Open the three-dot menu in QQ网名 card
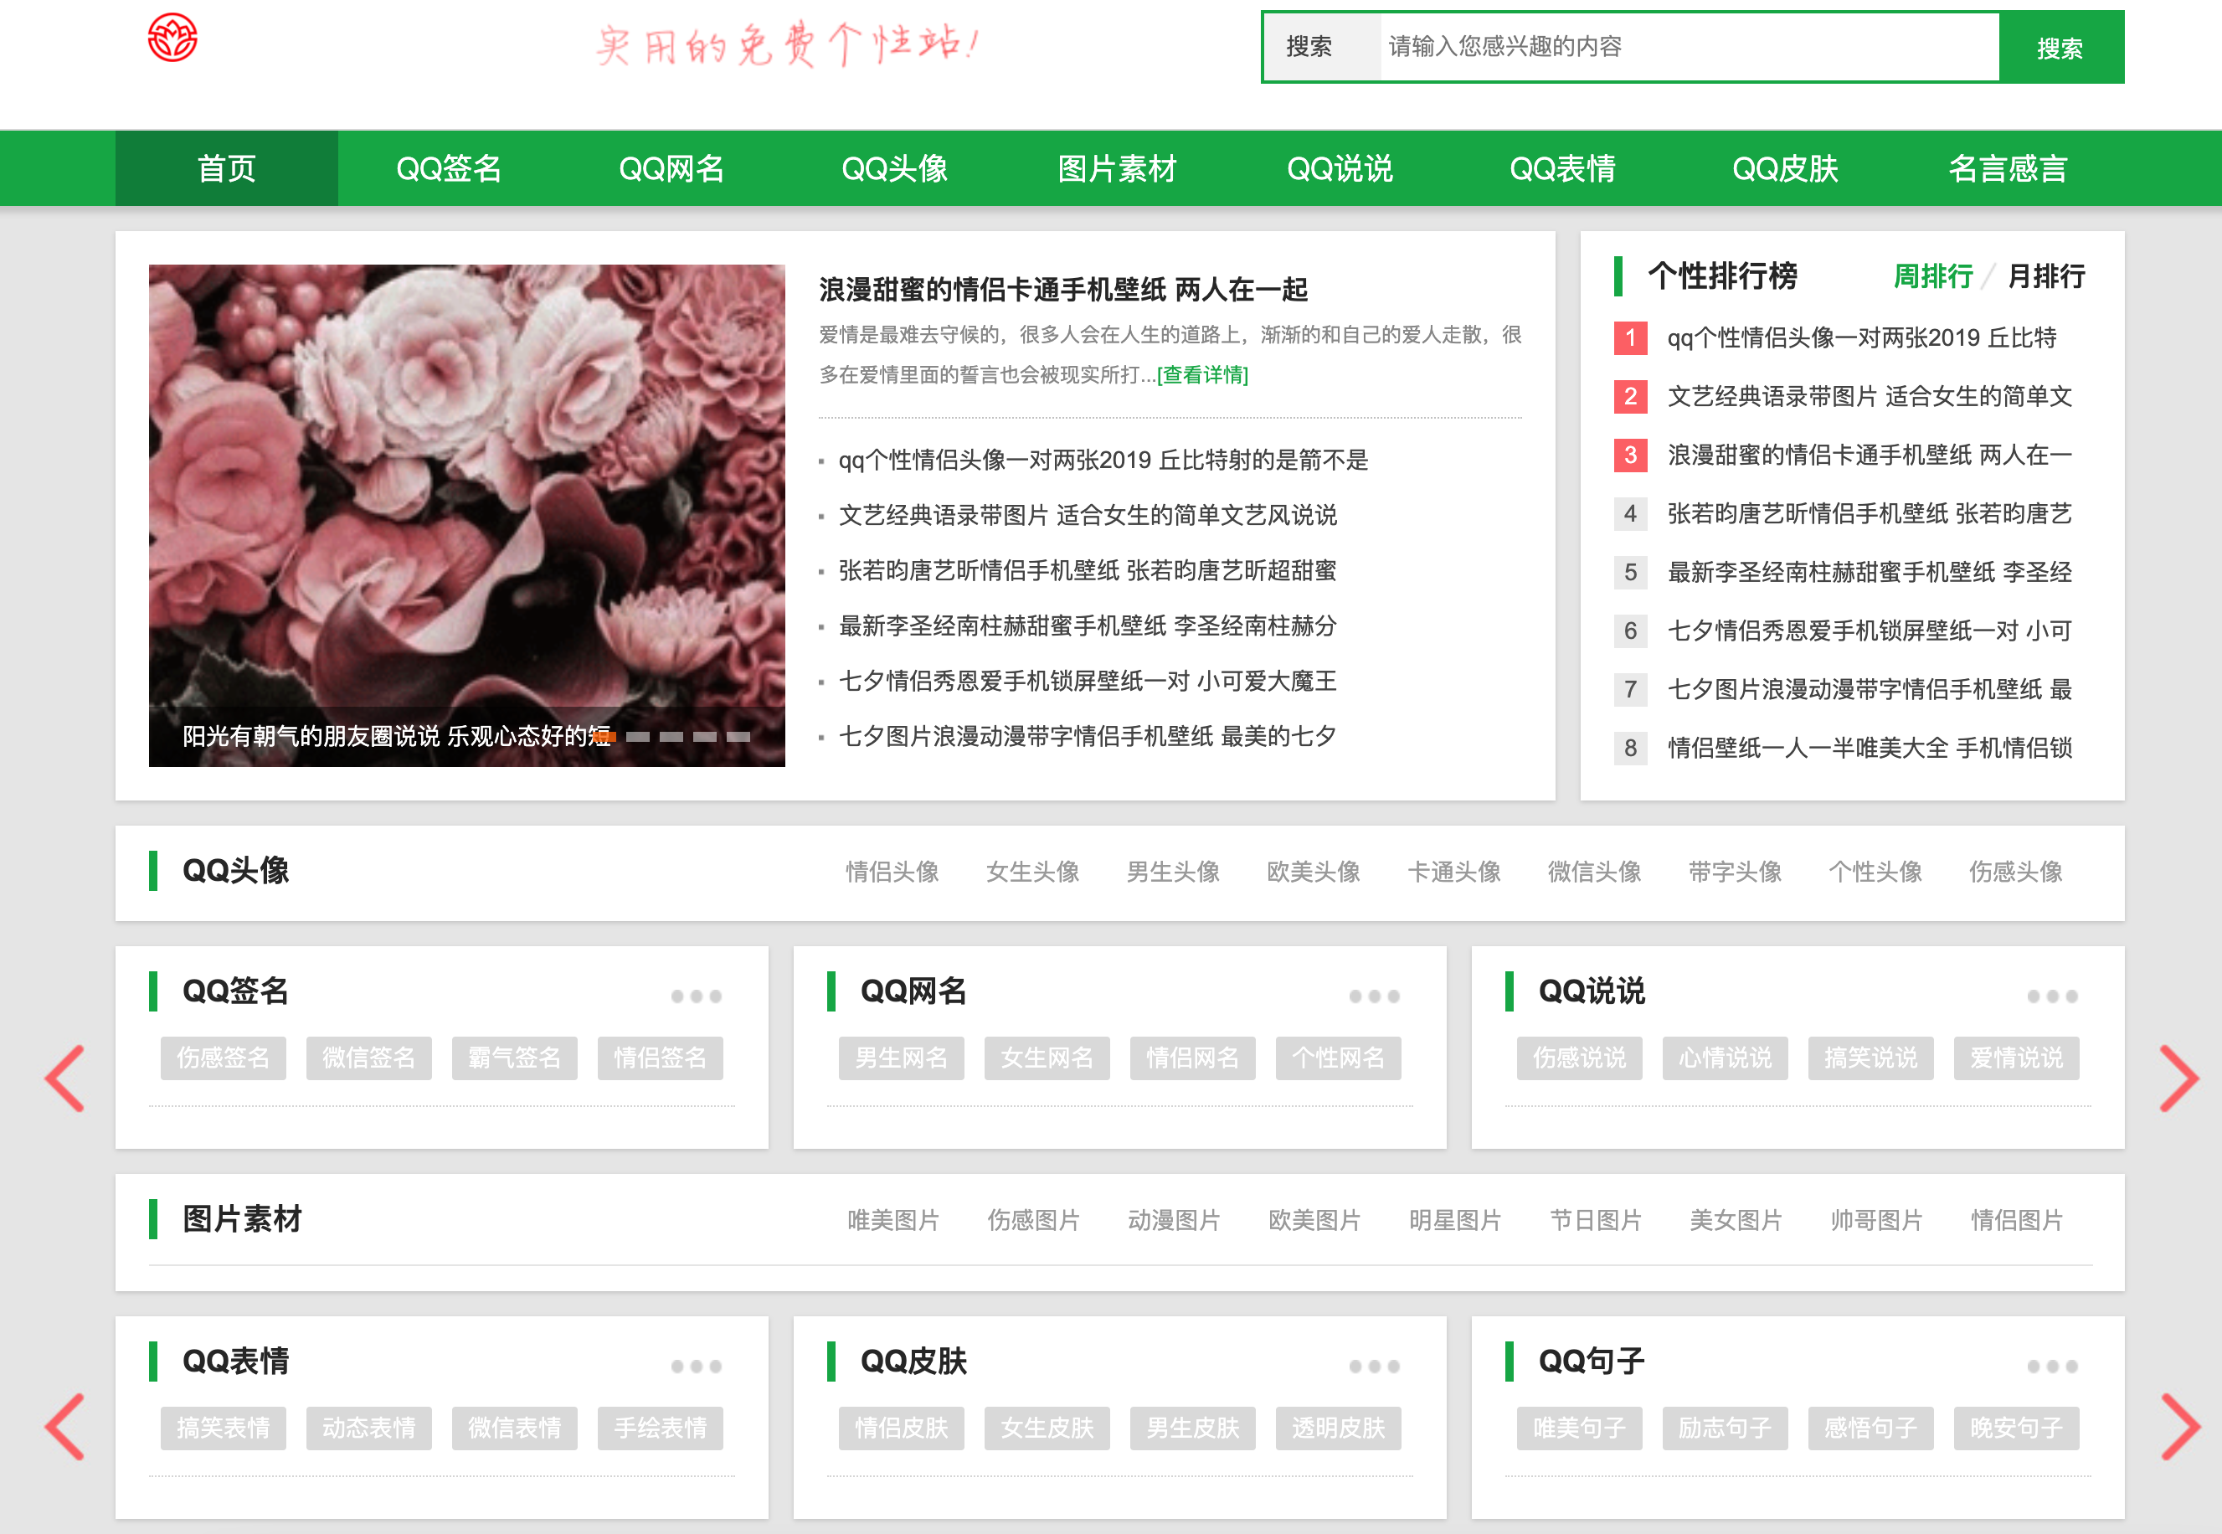Screen dimensions: 2222x1534 click(x=1375, y=996)
